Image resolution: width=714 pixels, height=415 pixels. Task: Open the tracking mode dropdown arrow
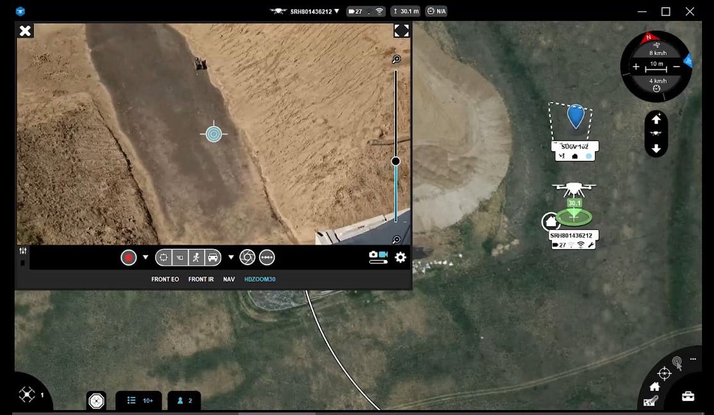tap(231, 257)
